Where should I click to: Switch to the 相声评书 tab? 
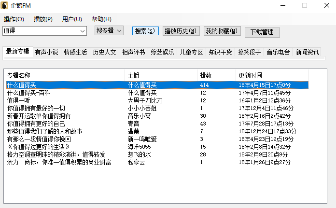point(134,52)
